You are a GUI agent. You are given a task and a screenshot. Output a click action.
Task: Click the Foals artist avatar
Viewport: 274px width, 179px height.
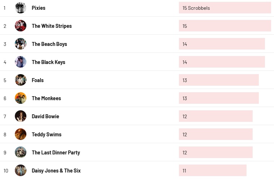[21, 80]
